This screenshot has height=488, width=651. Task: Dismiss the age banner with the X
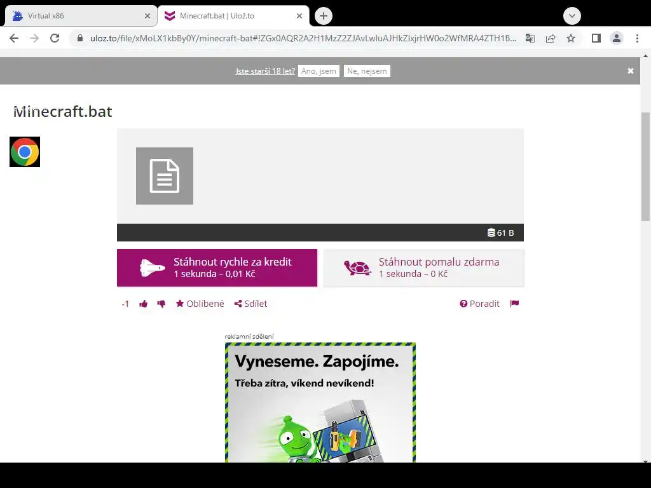coord(631,71)
